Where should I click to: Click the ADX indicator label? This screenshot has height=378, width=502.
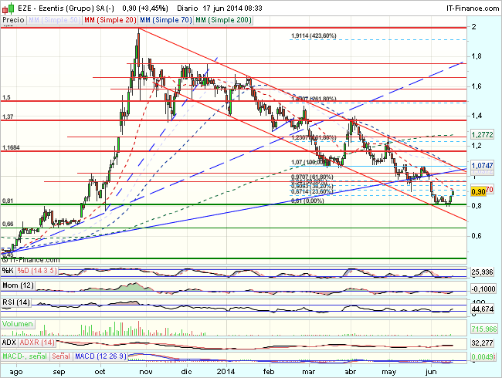tap(8, 342)
